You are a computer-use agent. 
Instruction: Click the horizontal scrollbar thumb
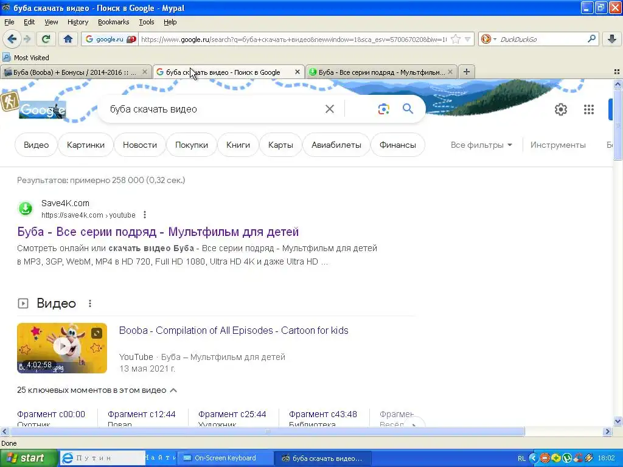(267, 431)
